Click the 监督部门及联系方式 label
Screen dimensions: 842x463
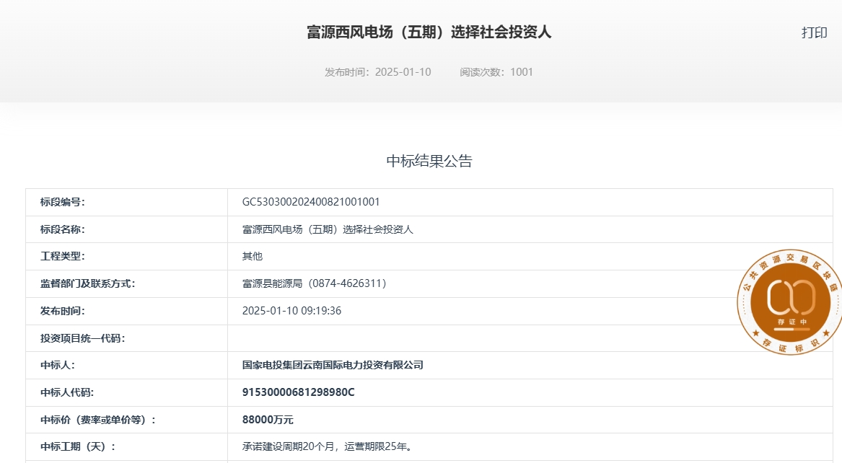(x=87, y=284)
